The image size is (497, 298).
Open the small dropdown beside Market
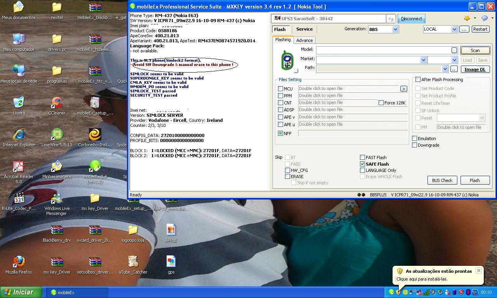454,60
